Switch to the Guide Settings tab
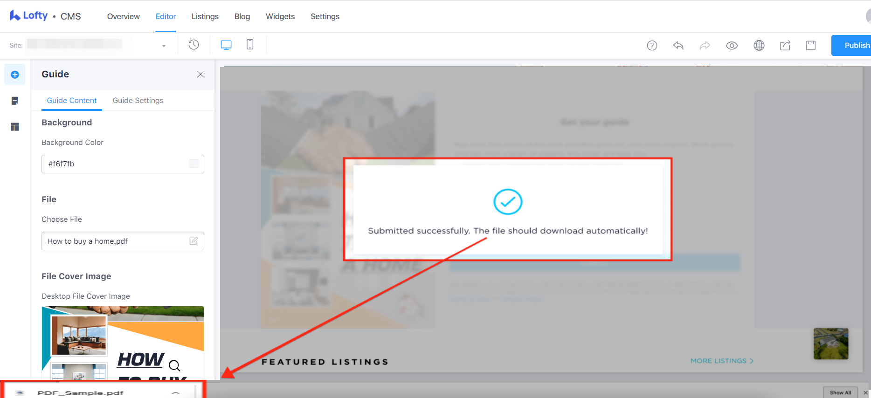Screen dimensions: 871x398 tap(138, 101)
